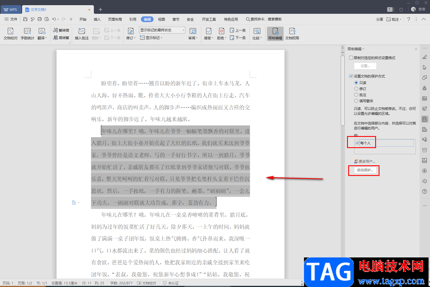Image resolution: width=430 pixels, height=287 pixels.
Task: Open the 文档校对 proofreading tool
Action: click(11, 34)
